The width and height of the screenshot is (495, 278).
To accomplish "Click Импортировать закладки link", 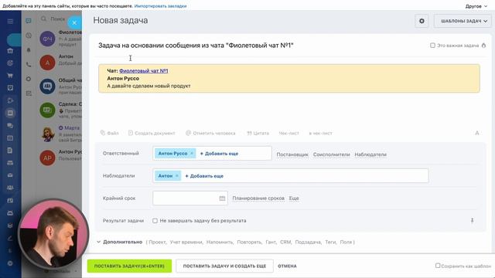I will (x=160, y=6).
